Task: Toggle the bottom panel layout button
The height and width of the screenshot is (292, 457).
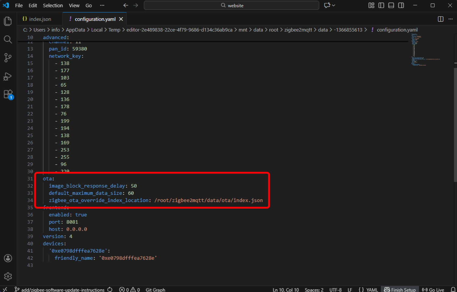Action: 391,5
